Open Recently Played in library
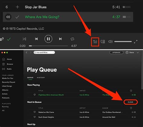The width and height of the screenshot is (143, 127). point(8,82)
